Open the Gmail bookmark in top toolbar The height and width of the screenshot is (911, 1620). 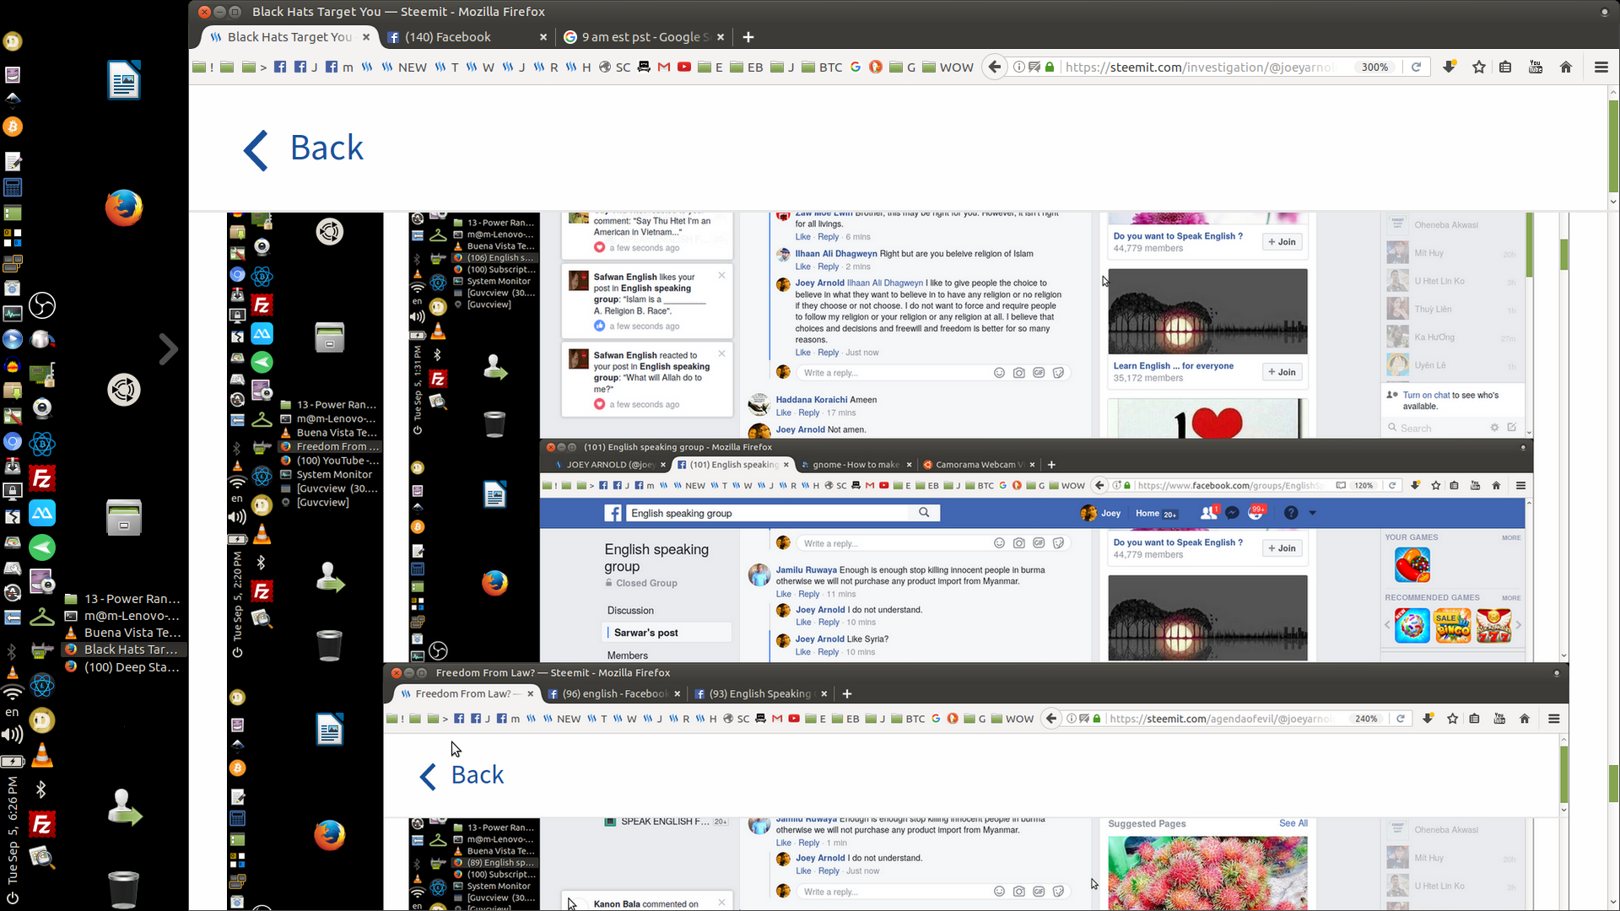pyautogui.click(x=664, y=67)
